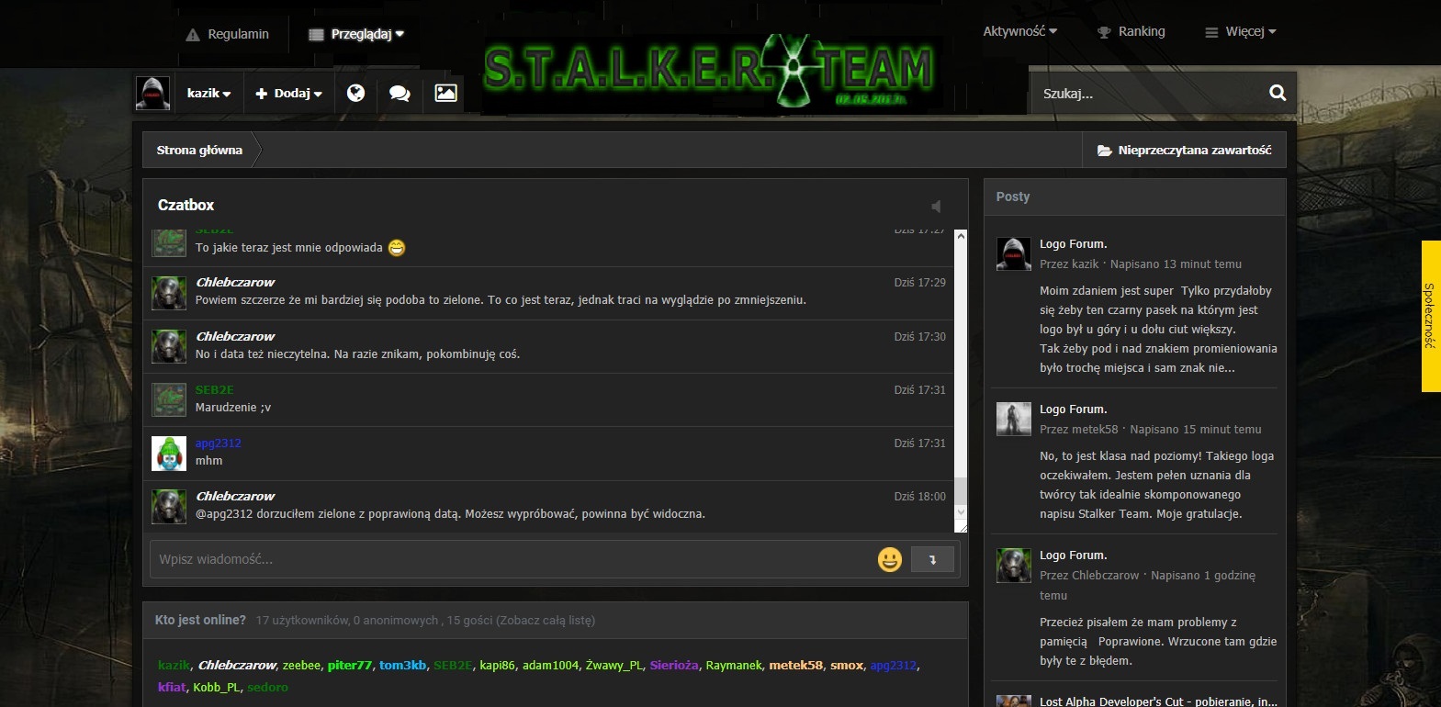This screenshot has width=1441, height=707.
Task: Open online user zeebee's profile
Action: coord(301,665)
